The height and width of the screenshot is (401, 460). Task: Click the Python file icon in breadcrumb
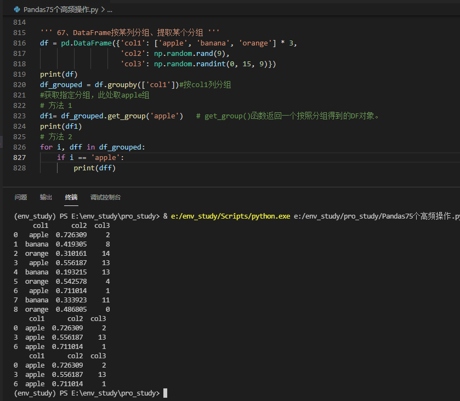click(x=17, y=10)
